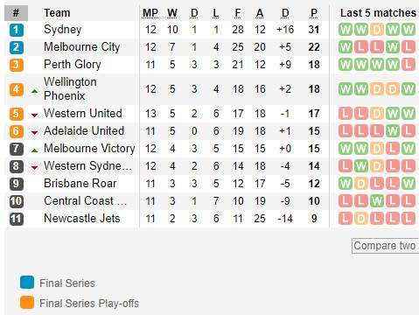The width and height of the screenshot is (419, 315).
Task: Open the Melbourne City team link
Action: (82, 47)
